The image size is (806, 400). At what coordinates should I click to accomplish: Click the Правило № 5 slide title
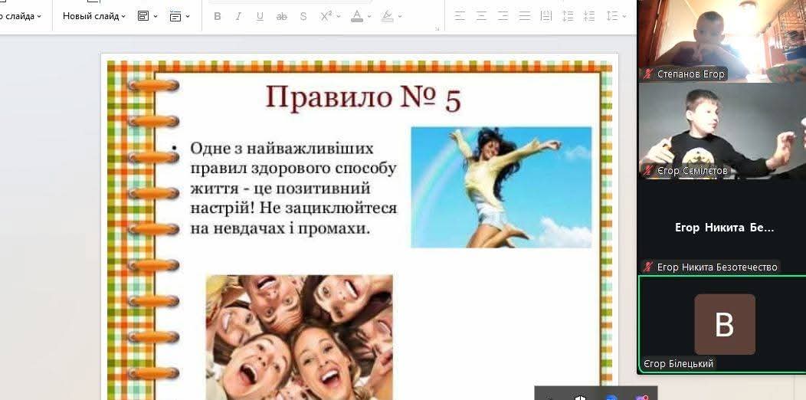(363, 97)
